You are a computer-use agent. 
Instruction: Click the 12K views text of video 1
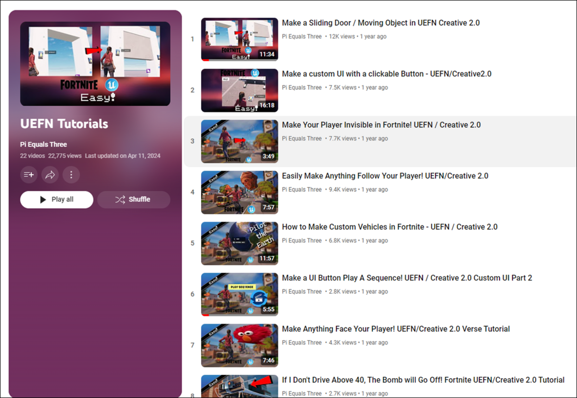(343, 37)
